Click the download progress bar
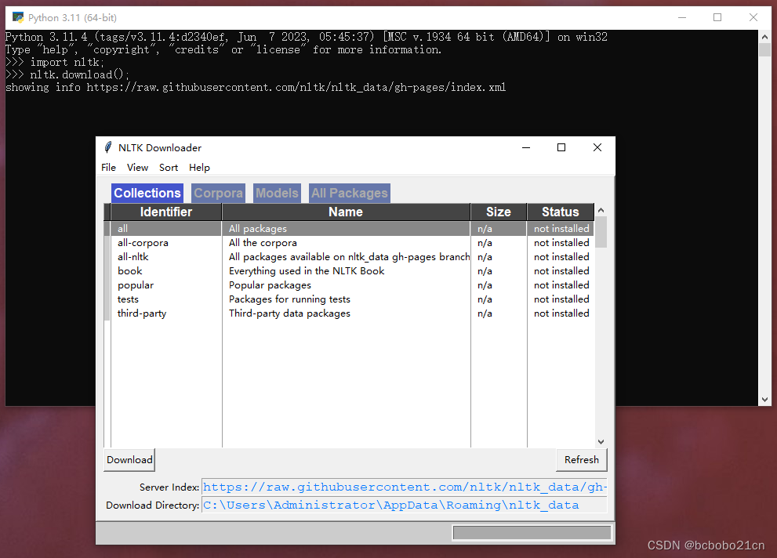This screenshot has height=558, width=777. [x=532, y=533]
